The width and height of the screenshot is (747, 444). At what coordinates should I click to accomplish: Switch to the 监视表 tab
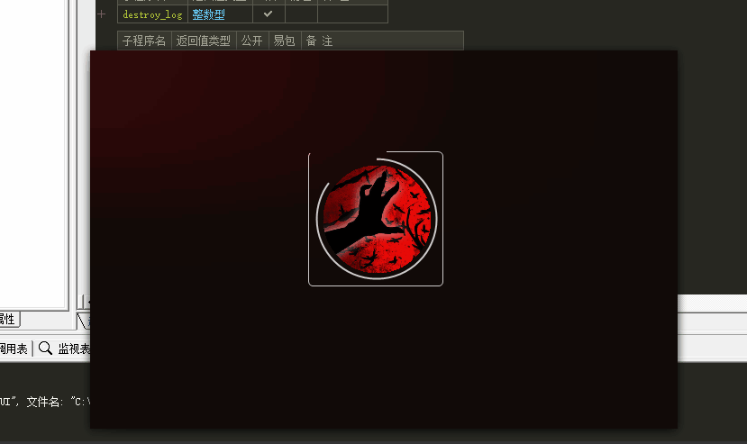(74, 349)
